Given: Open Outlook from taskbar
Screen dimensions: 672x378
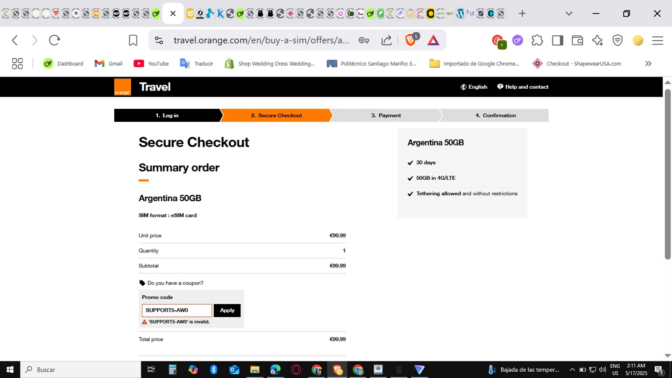Looking at the screenshot, I should coord(234,369).
